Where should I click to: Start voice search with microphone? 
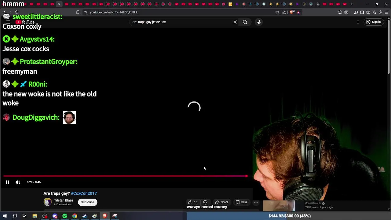[x=259, y=22]
